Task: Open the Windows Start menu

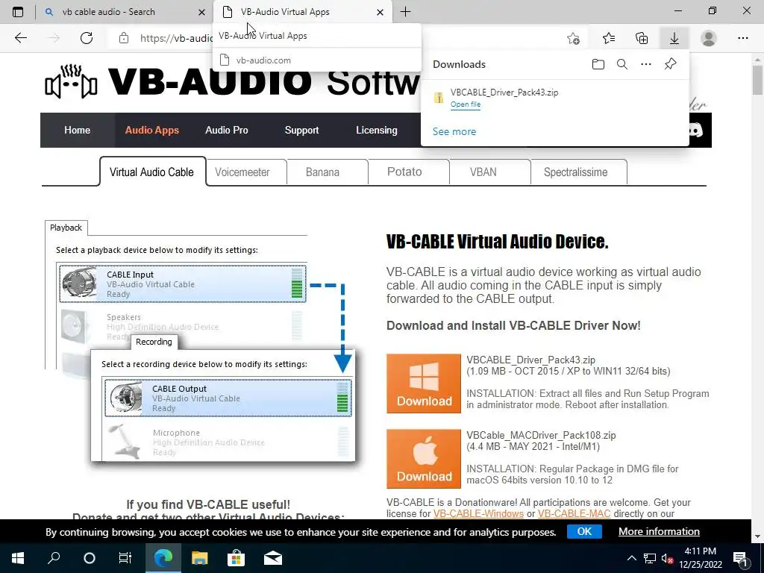Action: [x=18, y=558]
